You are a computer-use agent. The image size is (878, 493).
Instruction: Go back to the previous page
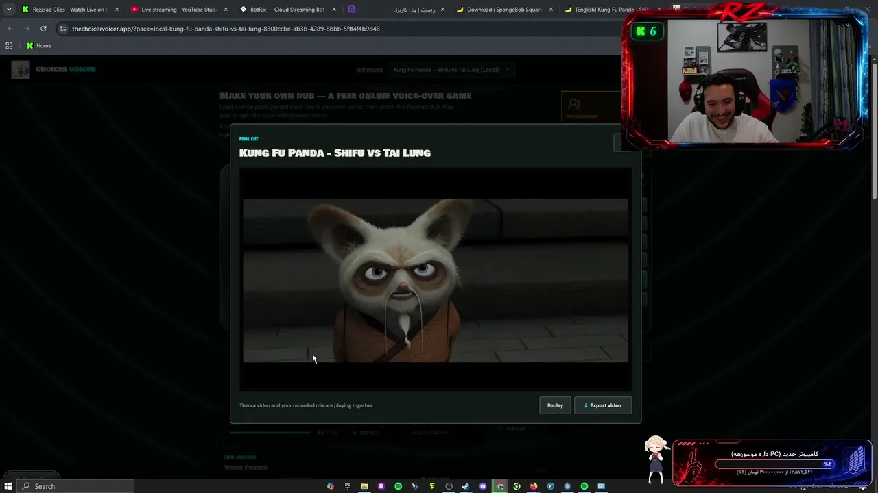(10, 29)
